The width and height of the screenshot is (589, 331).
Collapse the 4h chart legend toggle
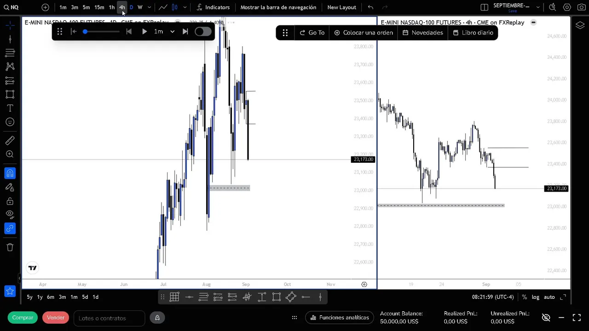[x=533, y=23]
